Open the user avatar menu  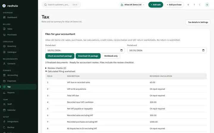coord(207,5)
